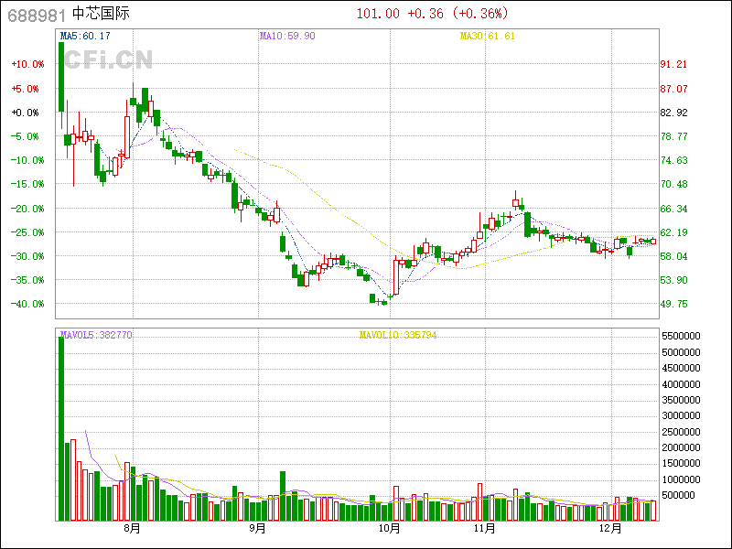Click the current price 101.00
This screenshot has height=549, width=732.
378,14
